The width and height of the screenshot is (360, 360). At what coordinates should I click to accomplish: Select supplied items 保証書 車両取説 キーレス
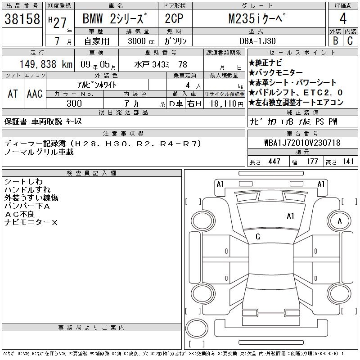pos(43,121)
